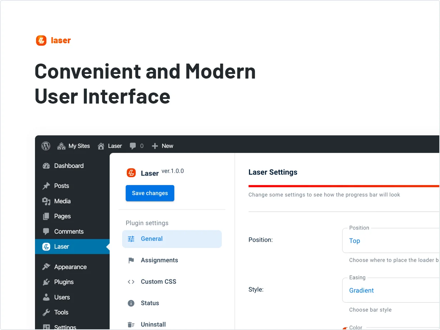
Task: Click the WordPress logo icon
Action: [46, 146]
